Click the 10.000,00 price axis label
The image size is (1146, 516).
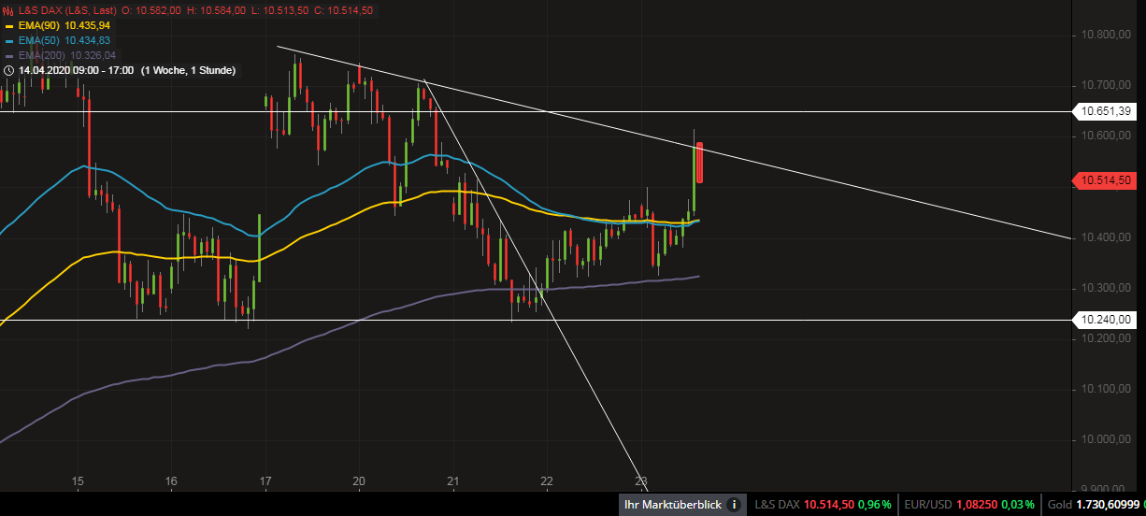(x=1106, y=439)
